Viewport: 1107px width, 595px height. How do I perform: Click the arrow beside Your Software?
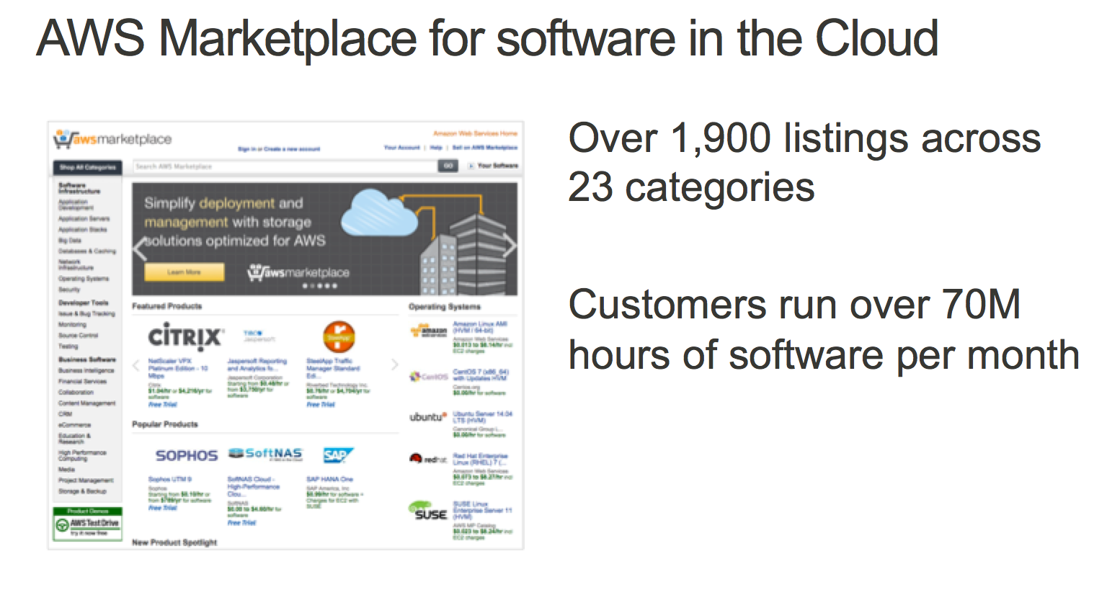coord(471,166)
